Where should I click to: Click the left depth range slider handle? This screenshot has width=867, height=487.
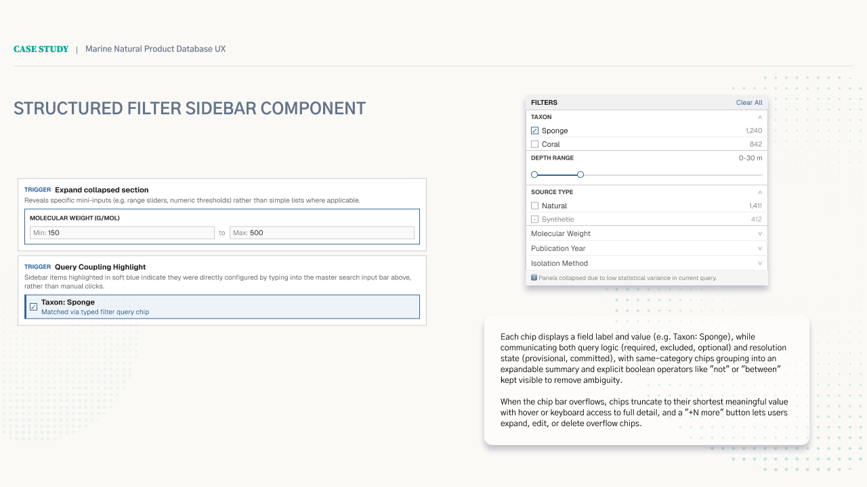click(x=534, y=175)
